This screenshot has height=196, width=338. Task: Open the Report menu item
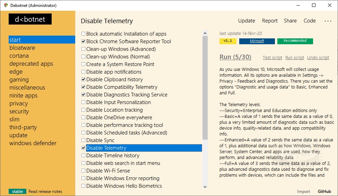tap(270, 21)
